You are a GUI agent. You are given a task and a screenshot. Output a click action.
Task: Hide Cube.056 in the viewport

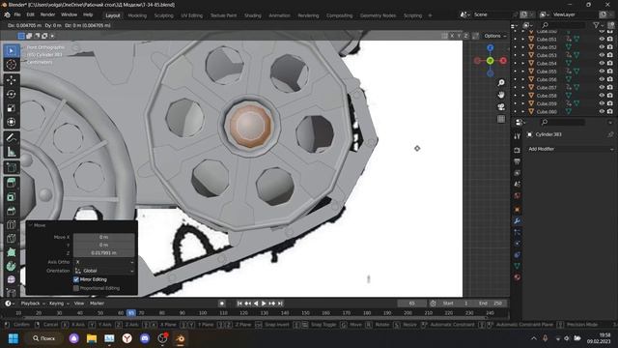tap(602, 79)
